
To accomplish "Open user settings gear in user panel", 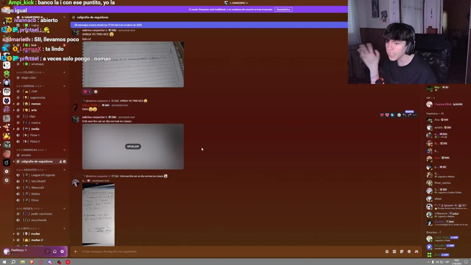I will click(62, 252).
